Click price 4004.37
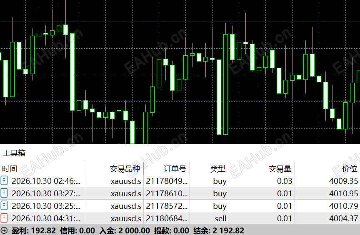The height and width of the screenshot is (235, 360). coord(343,218)
